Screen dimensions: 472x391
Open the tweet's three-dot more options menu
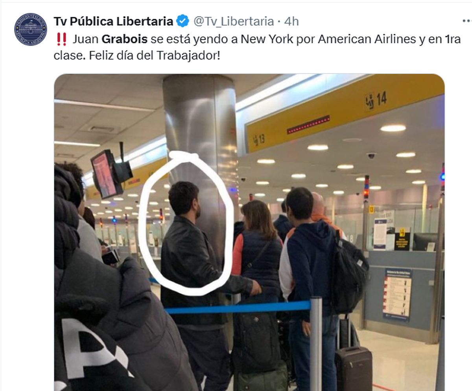pos(467,21)
